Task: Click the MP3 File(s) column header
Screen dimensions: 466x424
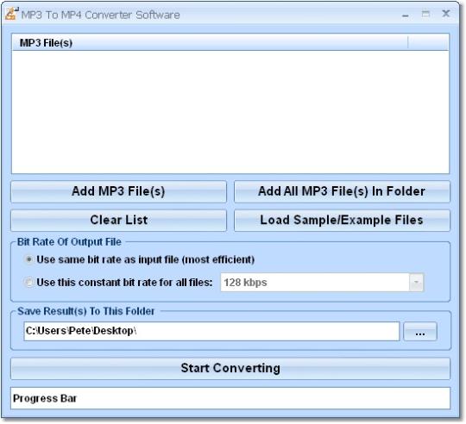Action: (x=210, y=42)
